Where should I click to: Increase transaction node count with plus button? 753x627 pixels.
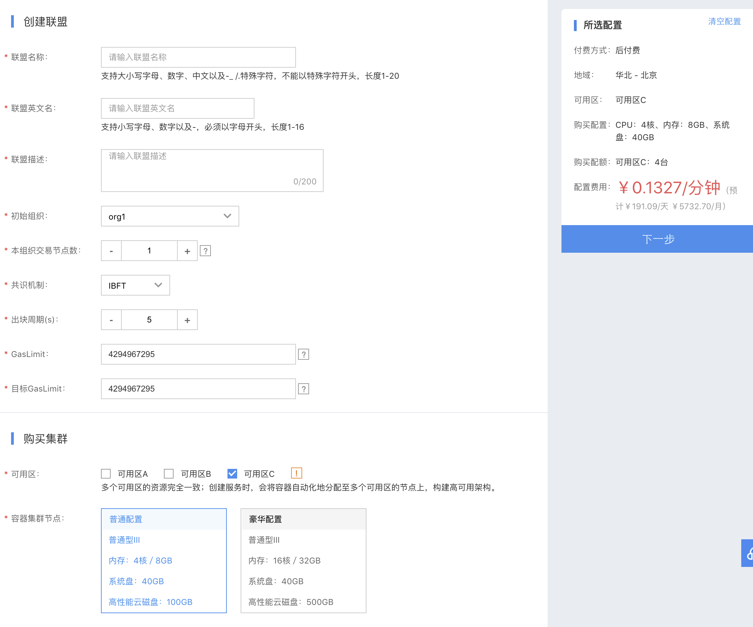tap(187, 251)
